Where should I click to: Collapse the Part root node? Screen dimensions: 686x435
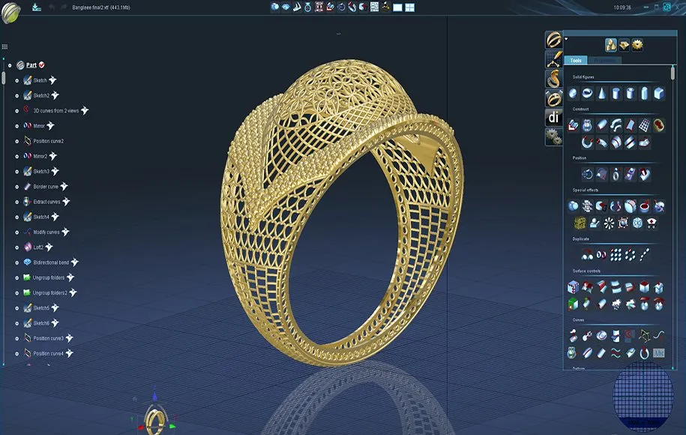(10, 65)
